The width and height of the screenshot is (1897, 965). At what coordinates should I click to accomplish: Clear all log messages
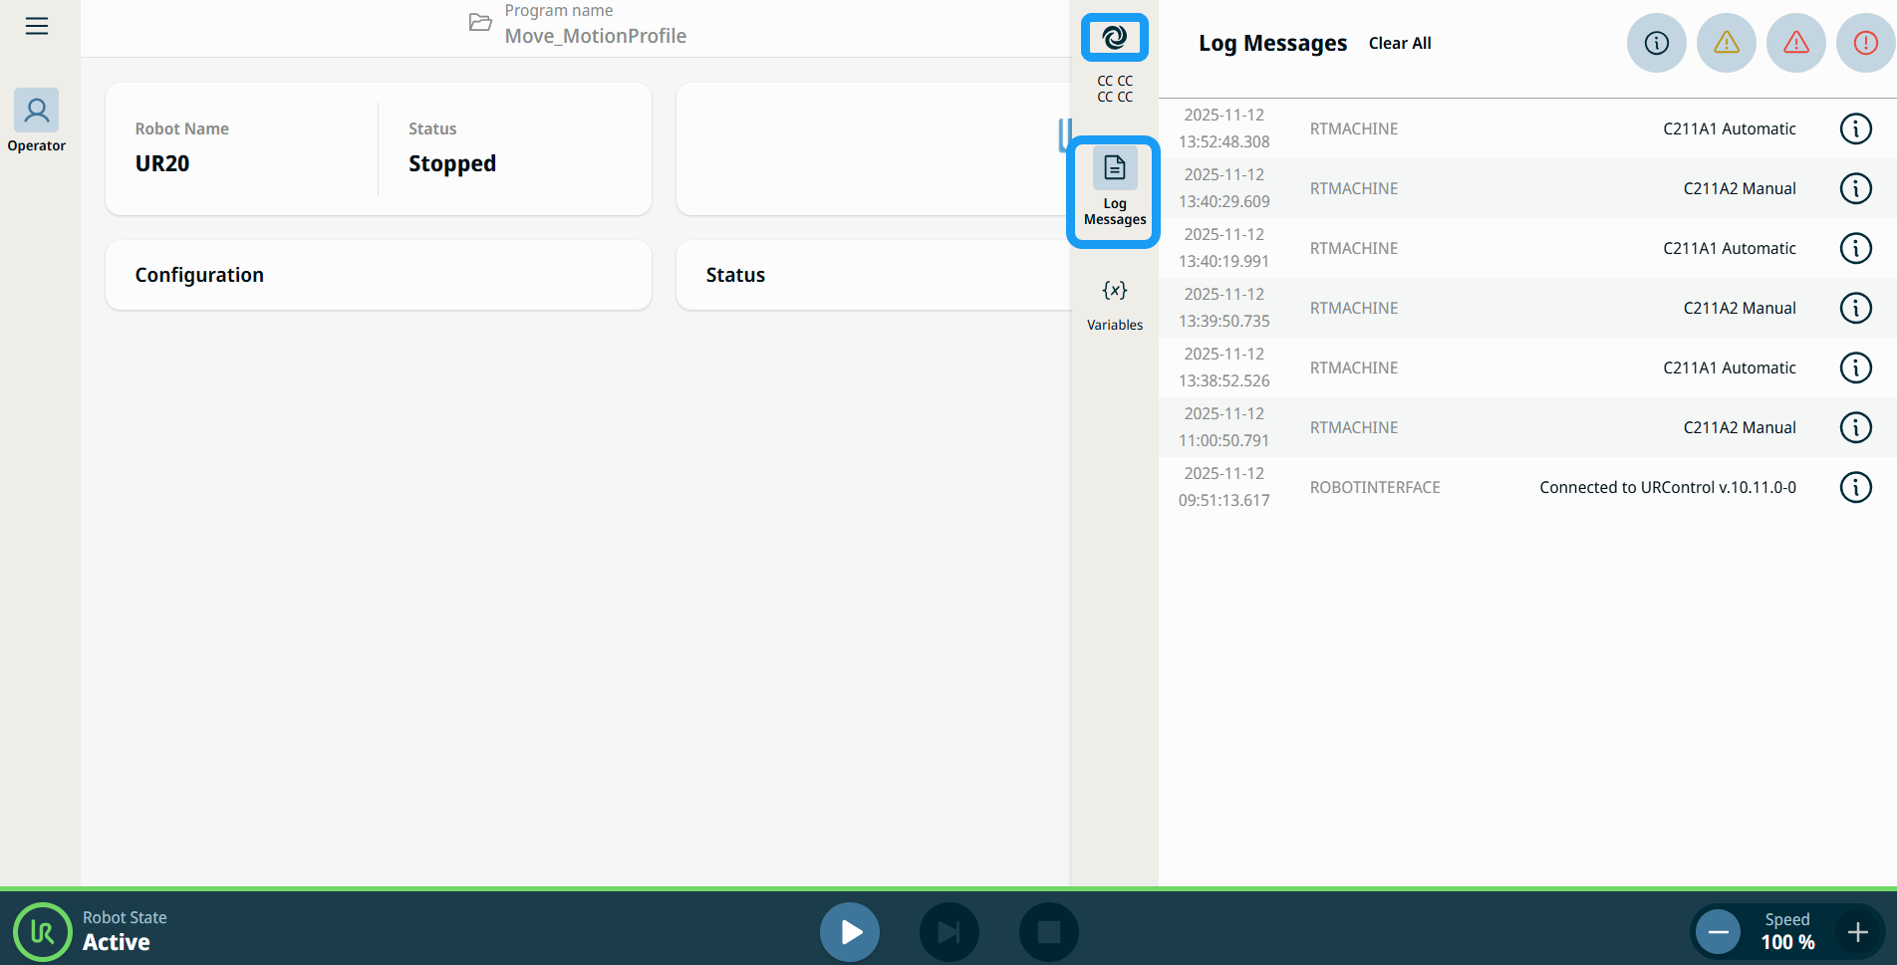pyautogui.click(x=1399, y=43)
